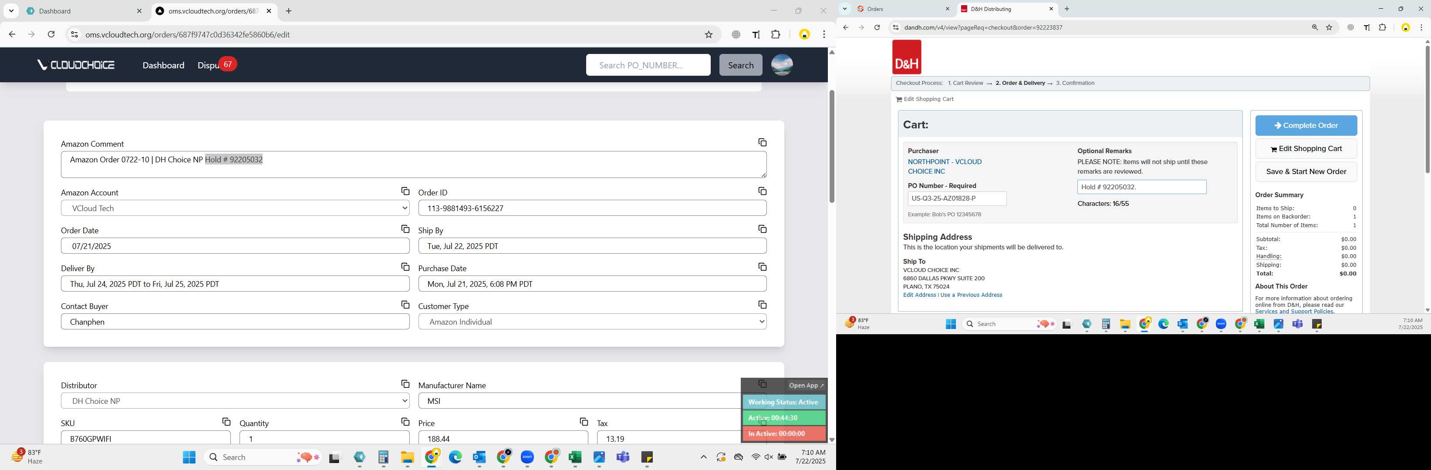Click the Edit Shopping Cart button in sidebar
Viewport: 1431px width, 470px height.
[1306, 149]
